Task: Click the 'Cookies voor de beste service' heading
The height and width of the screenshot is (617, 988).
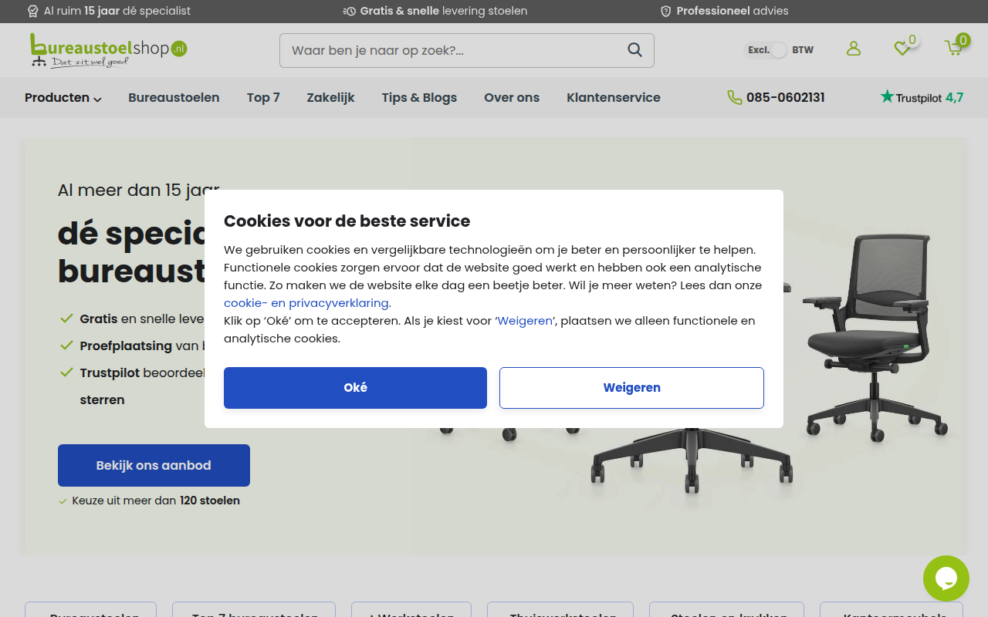Action: click(x=347, y=221)
